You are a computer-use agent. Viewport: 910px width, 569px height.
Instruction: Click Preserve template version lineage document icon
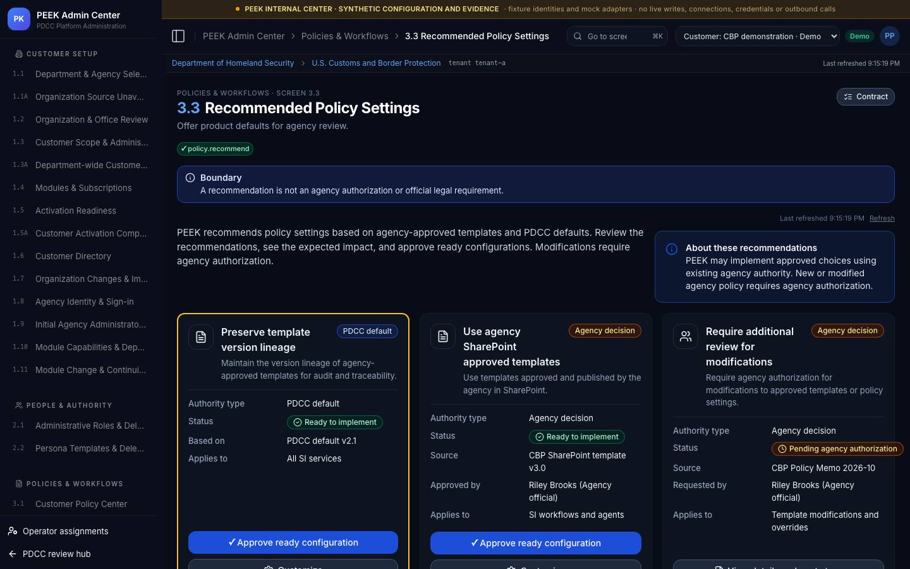(x=201, y=337)
